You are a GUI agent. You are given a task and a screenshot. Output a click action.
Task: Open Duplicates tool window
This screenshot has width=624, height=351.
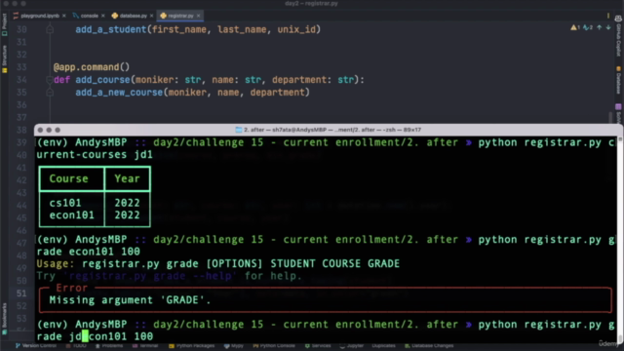pyautogui.click(x=383, y=346)
